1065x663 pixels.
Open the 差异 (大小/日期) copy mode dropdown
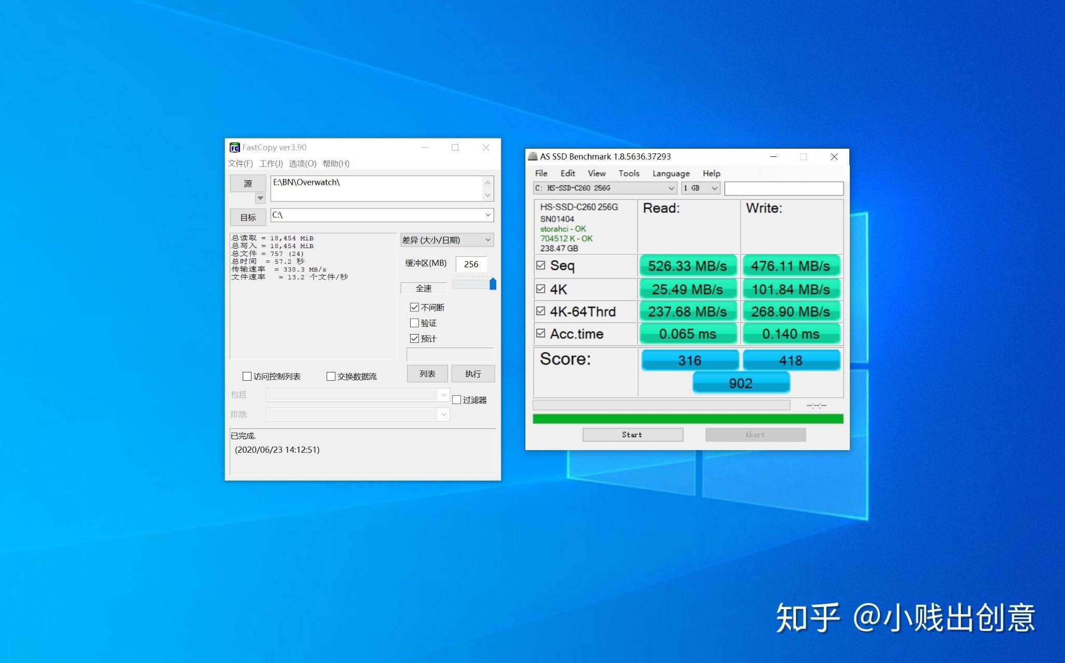click(447, 240)
